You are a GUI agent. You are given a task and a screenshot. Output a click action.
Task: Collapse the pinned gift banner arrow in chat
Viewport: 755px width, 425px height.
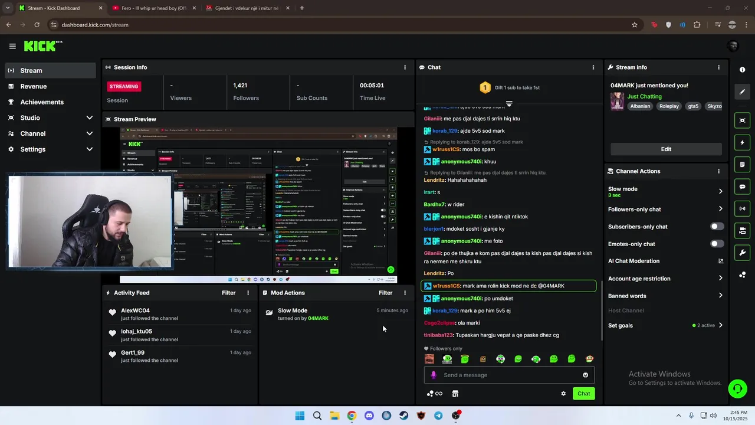point(509,103)
